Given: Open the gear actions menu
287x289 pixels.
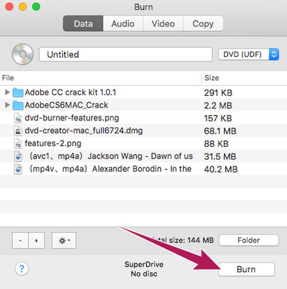Looking at the screenshot, I should (x=64, y=240).
